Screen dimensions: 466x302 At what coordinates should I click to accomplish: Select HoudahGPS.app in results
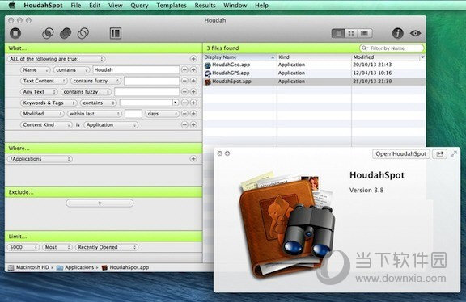point(314,73)
